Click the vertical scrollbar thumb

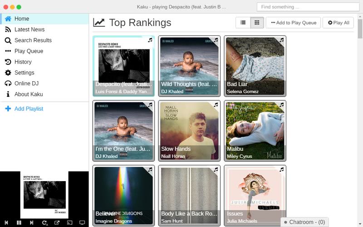point(360,29)
